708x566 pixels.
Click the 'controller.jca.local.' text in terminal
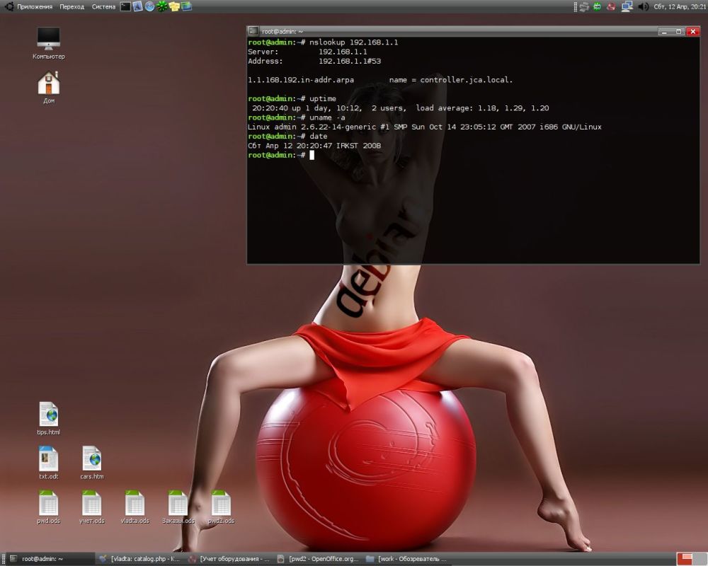[467, 80]
